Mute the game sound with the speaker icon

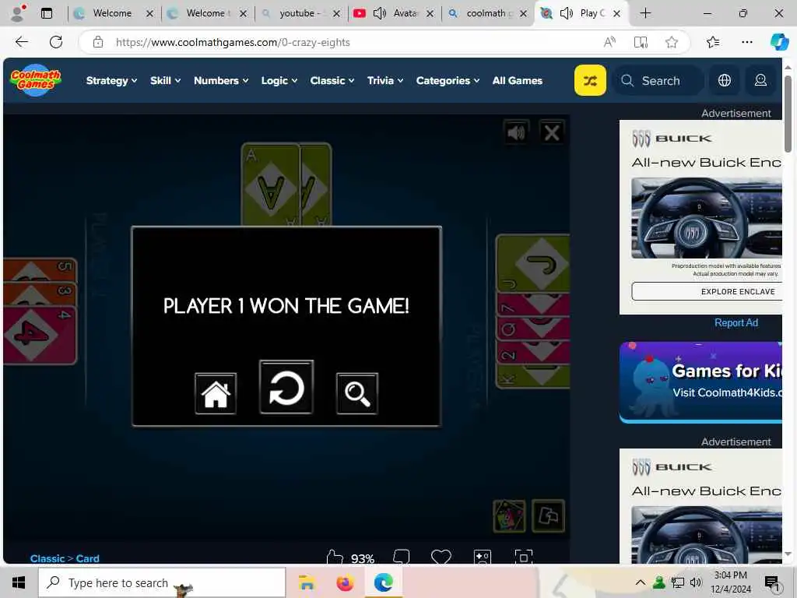516,132
